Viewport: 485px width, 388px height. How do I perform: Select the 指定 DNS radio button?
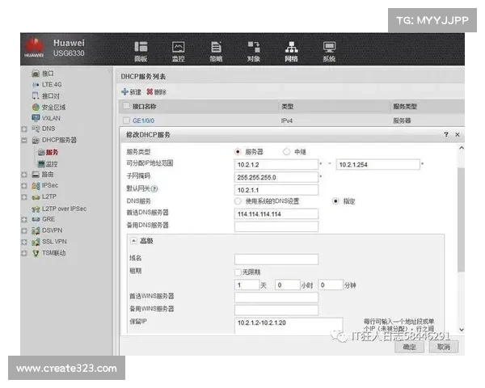pyautogui.click(x=335, y=201)
